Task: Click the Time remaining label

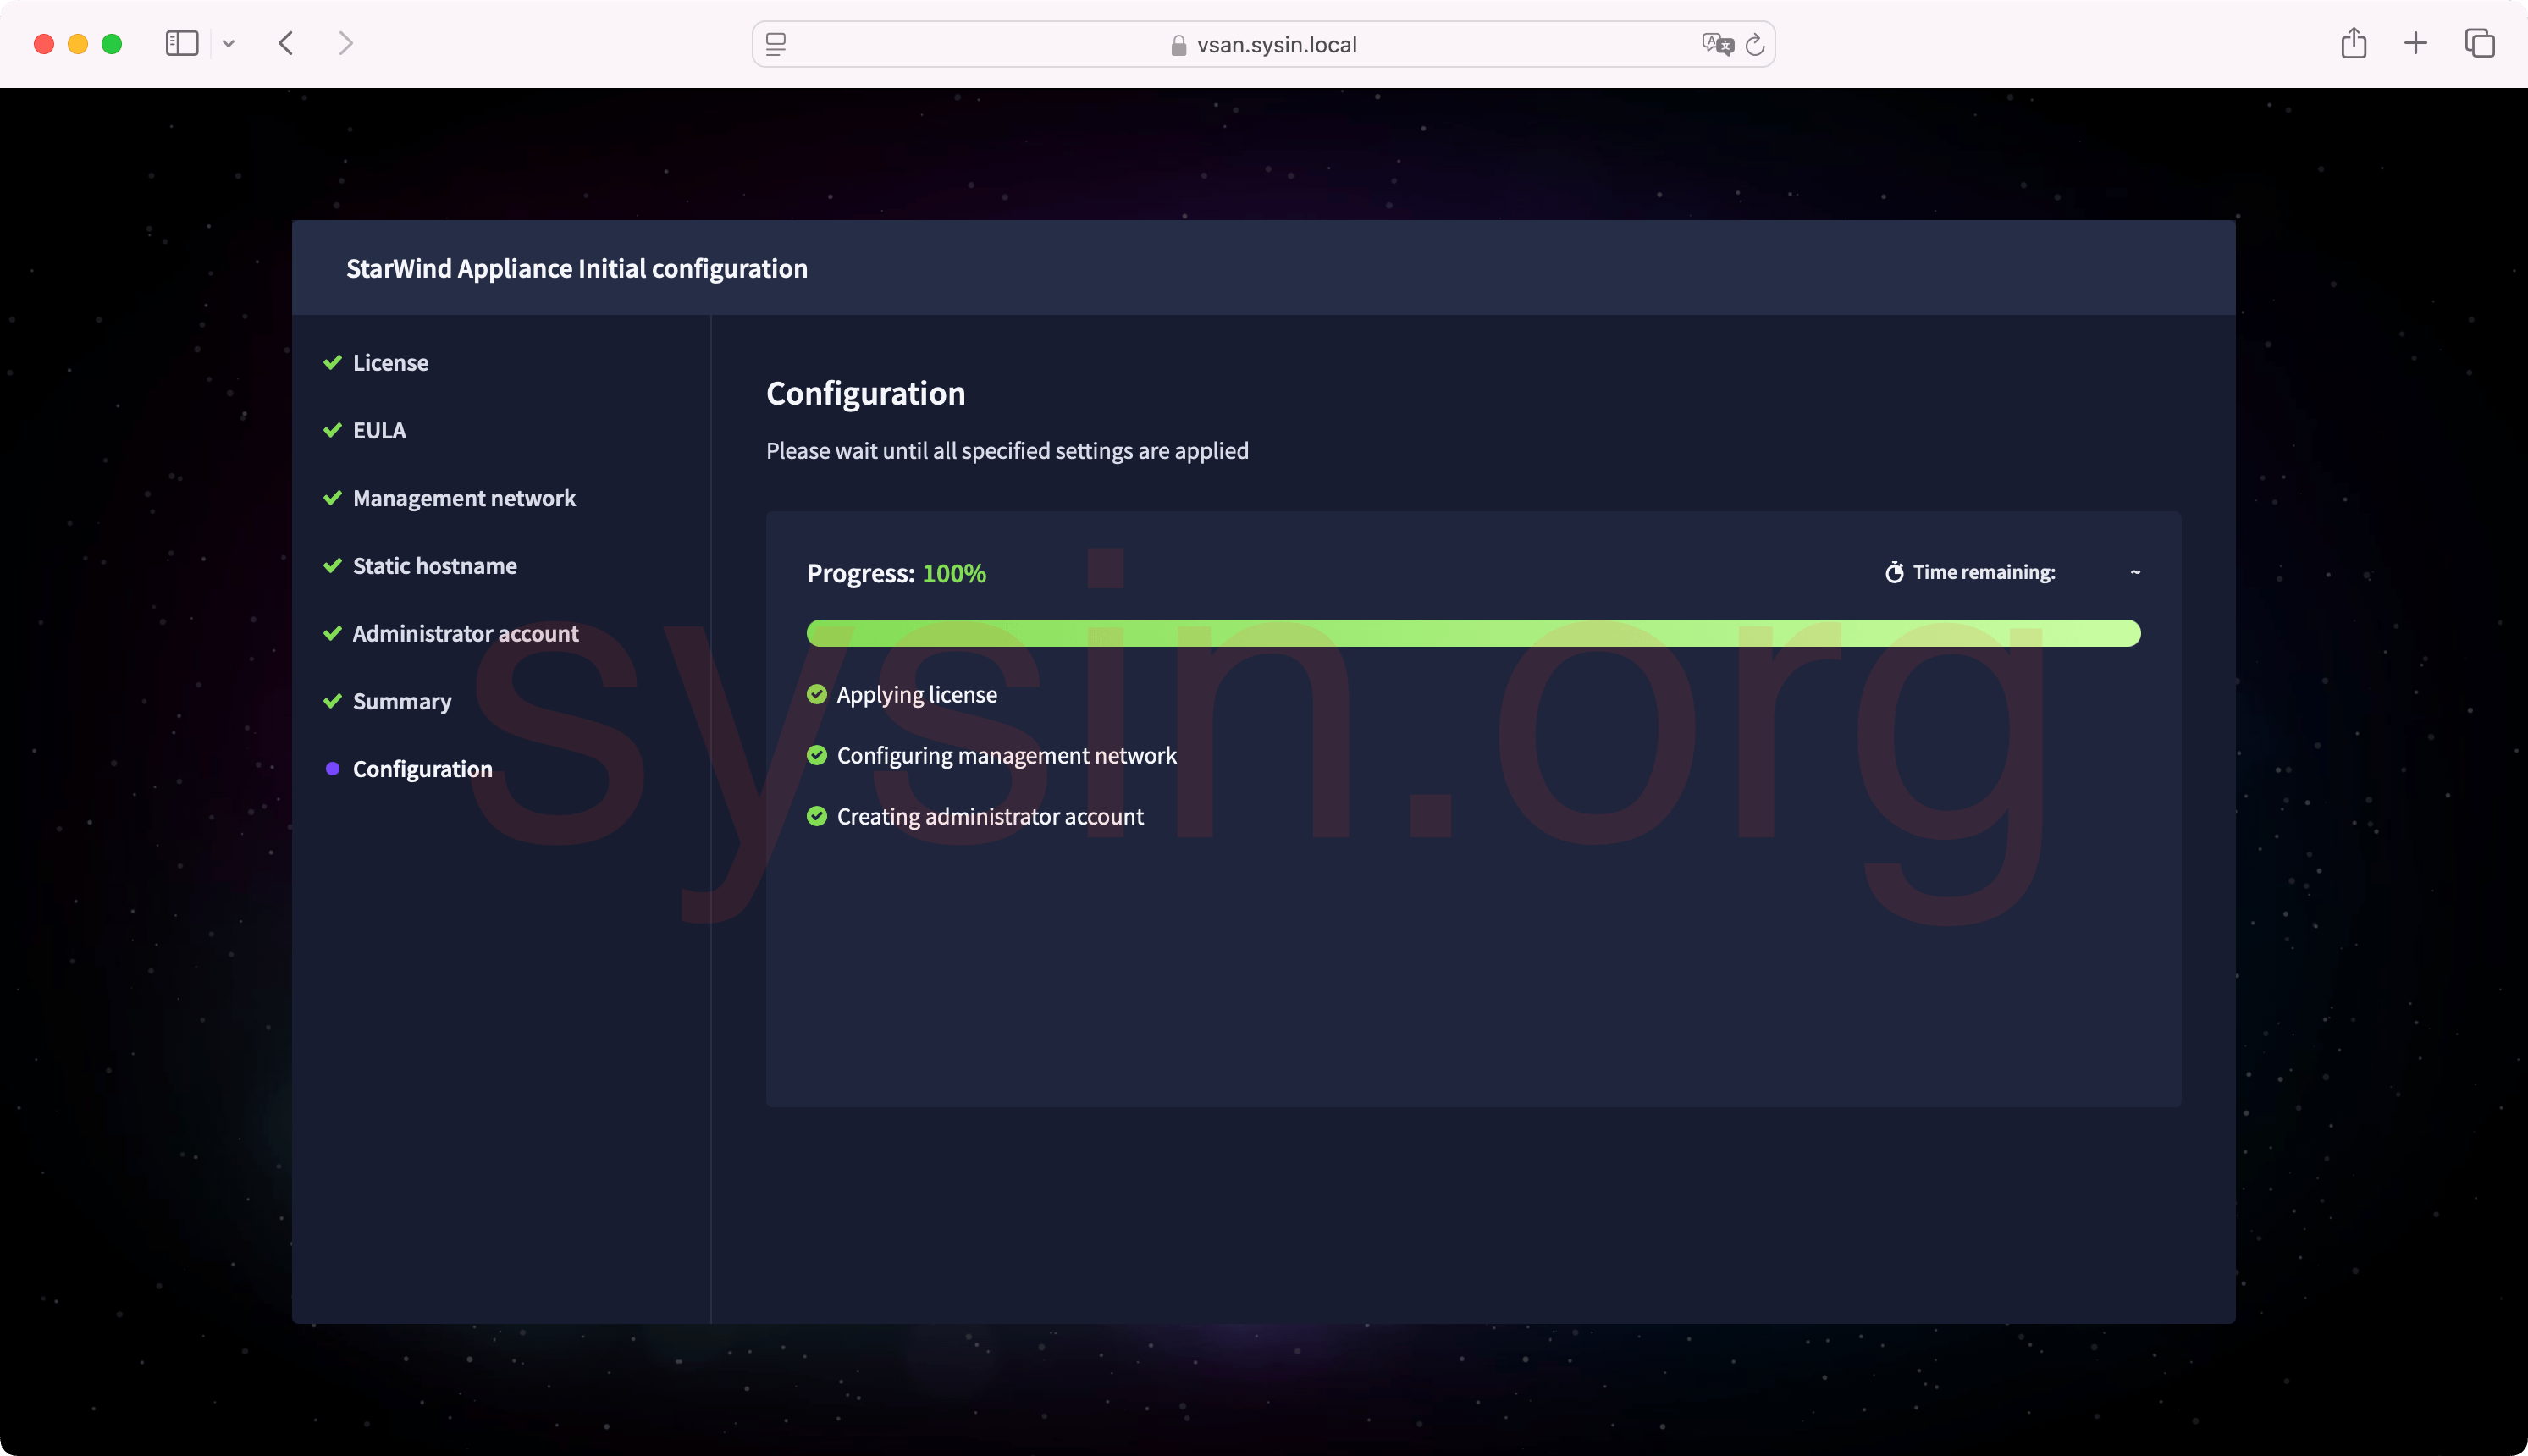Action: pos(1984,572)
